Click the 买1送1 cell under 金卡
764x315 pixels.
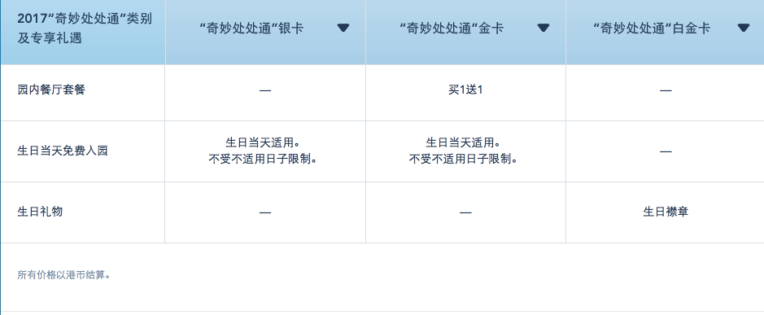[x=465, y=90]
